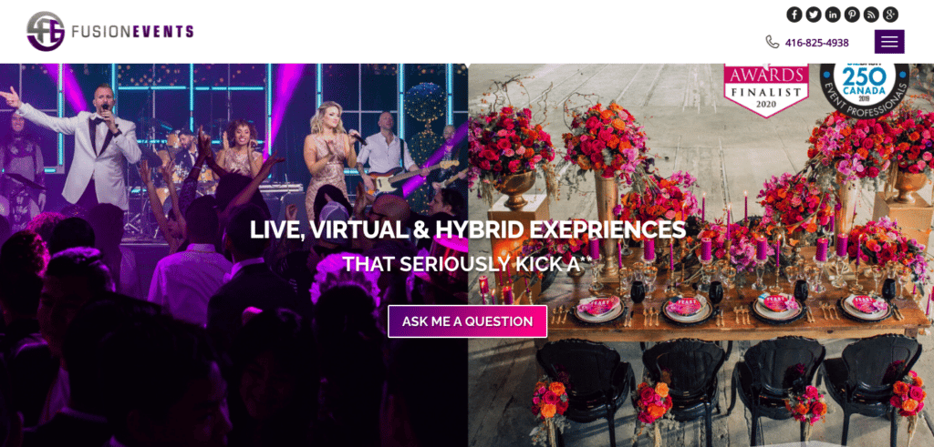
Task: Click the FUSIONEVENTS logo text
Action: point(132,32)
